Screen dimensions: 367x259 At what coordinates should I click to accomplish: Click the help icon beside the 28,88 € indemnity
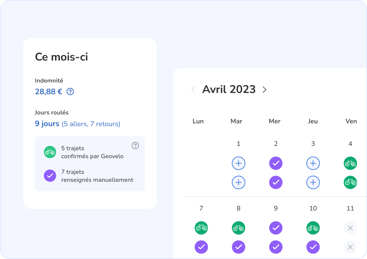[x=70, y=92]
